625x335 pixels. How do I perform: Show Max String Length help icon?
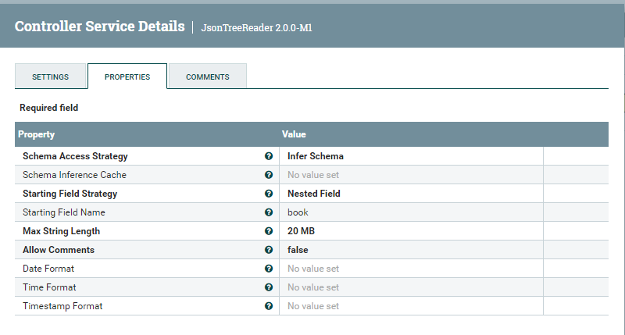pyautogui.click(x=269, y=231)
